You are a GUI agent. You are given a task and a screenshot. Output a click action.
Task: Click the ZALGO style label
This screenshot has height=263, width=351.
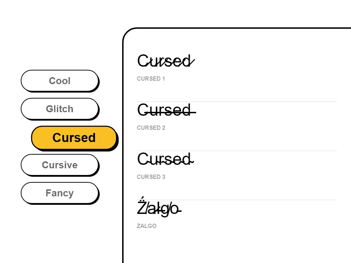click(147, 226)
